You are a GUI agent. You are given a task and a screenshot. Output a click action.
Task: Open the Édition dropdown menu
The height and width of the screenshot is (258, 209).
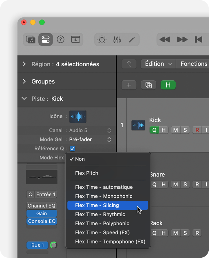click(x=158, y=64)
